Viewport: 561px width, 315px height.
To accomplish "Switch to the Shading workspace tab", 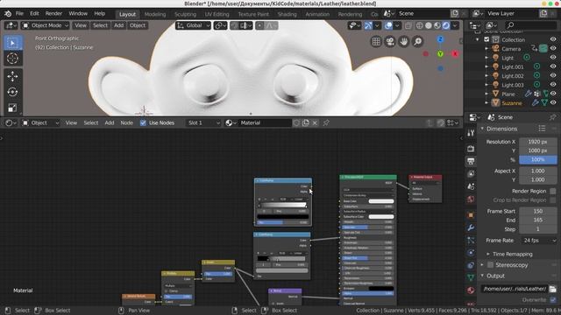I will 287,14.
